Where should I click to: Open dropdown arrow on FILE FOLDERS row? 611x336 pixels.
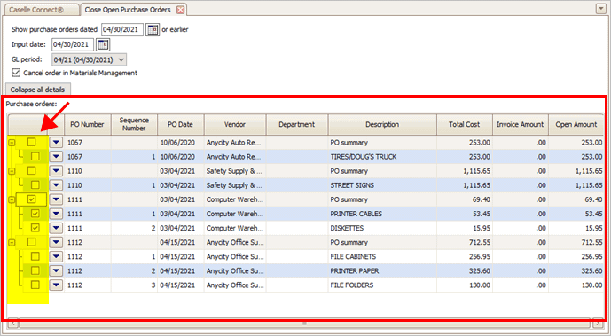click(56, 285)
